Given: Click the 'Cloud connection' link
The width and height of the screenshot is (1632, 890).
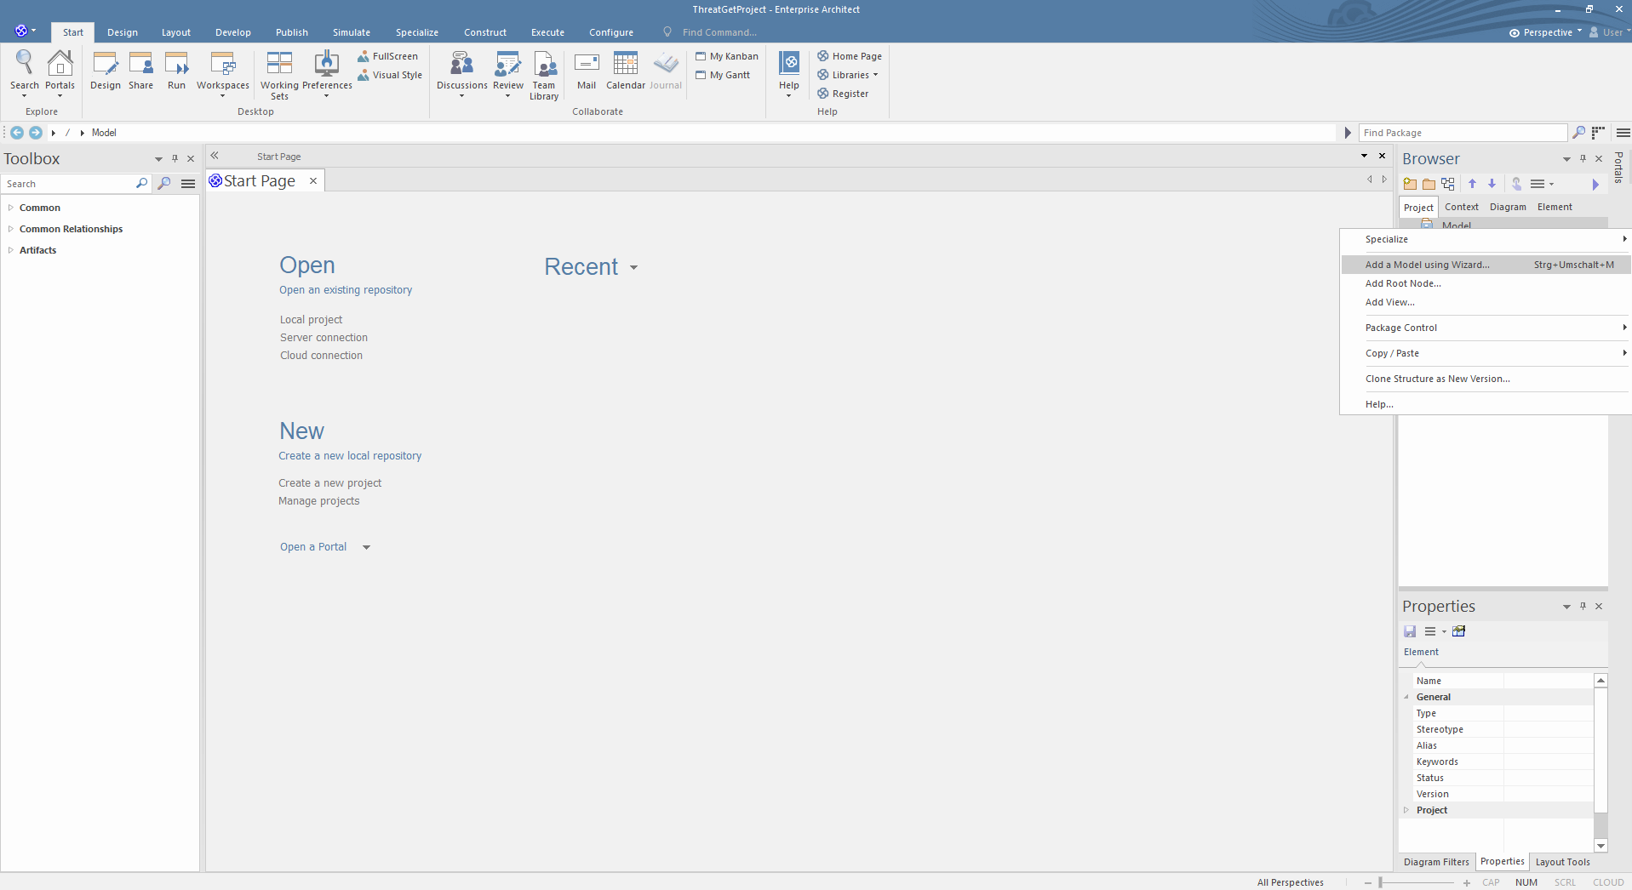Looking at the screenshot, I should coord(321,356).
